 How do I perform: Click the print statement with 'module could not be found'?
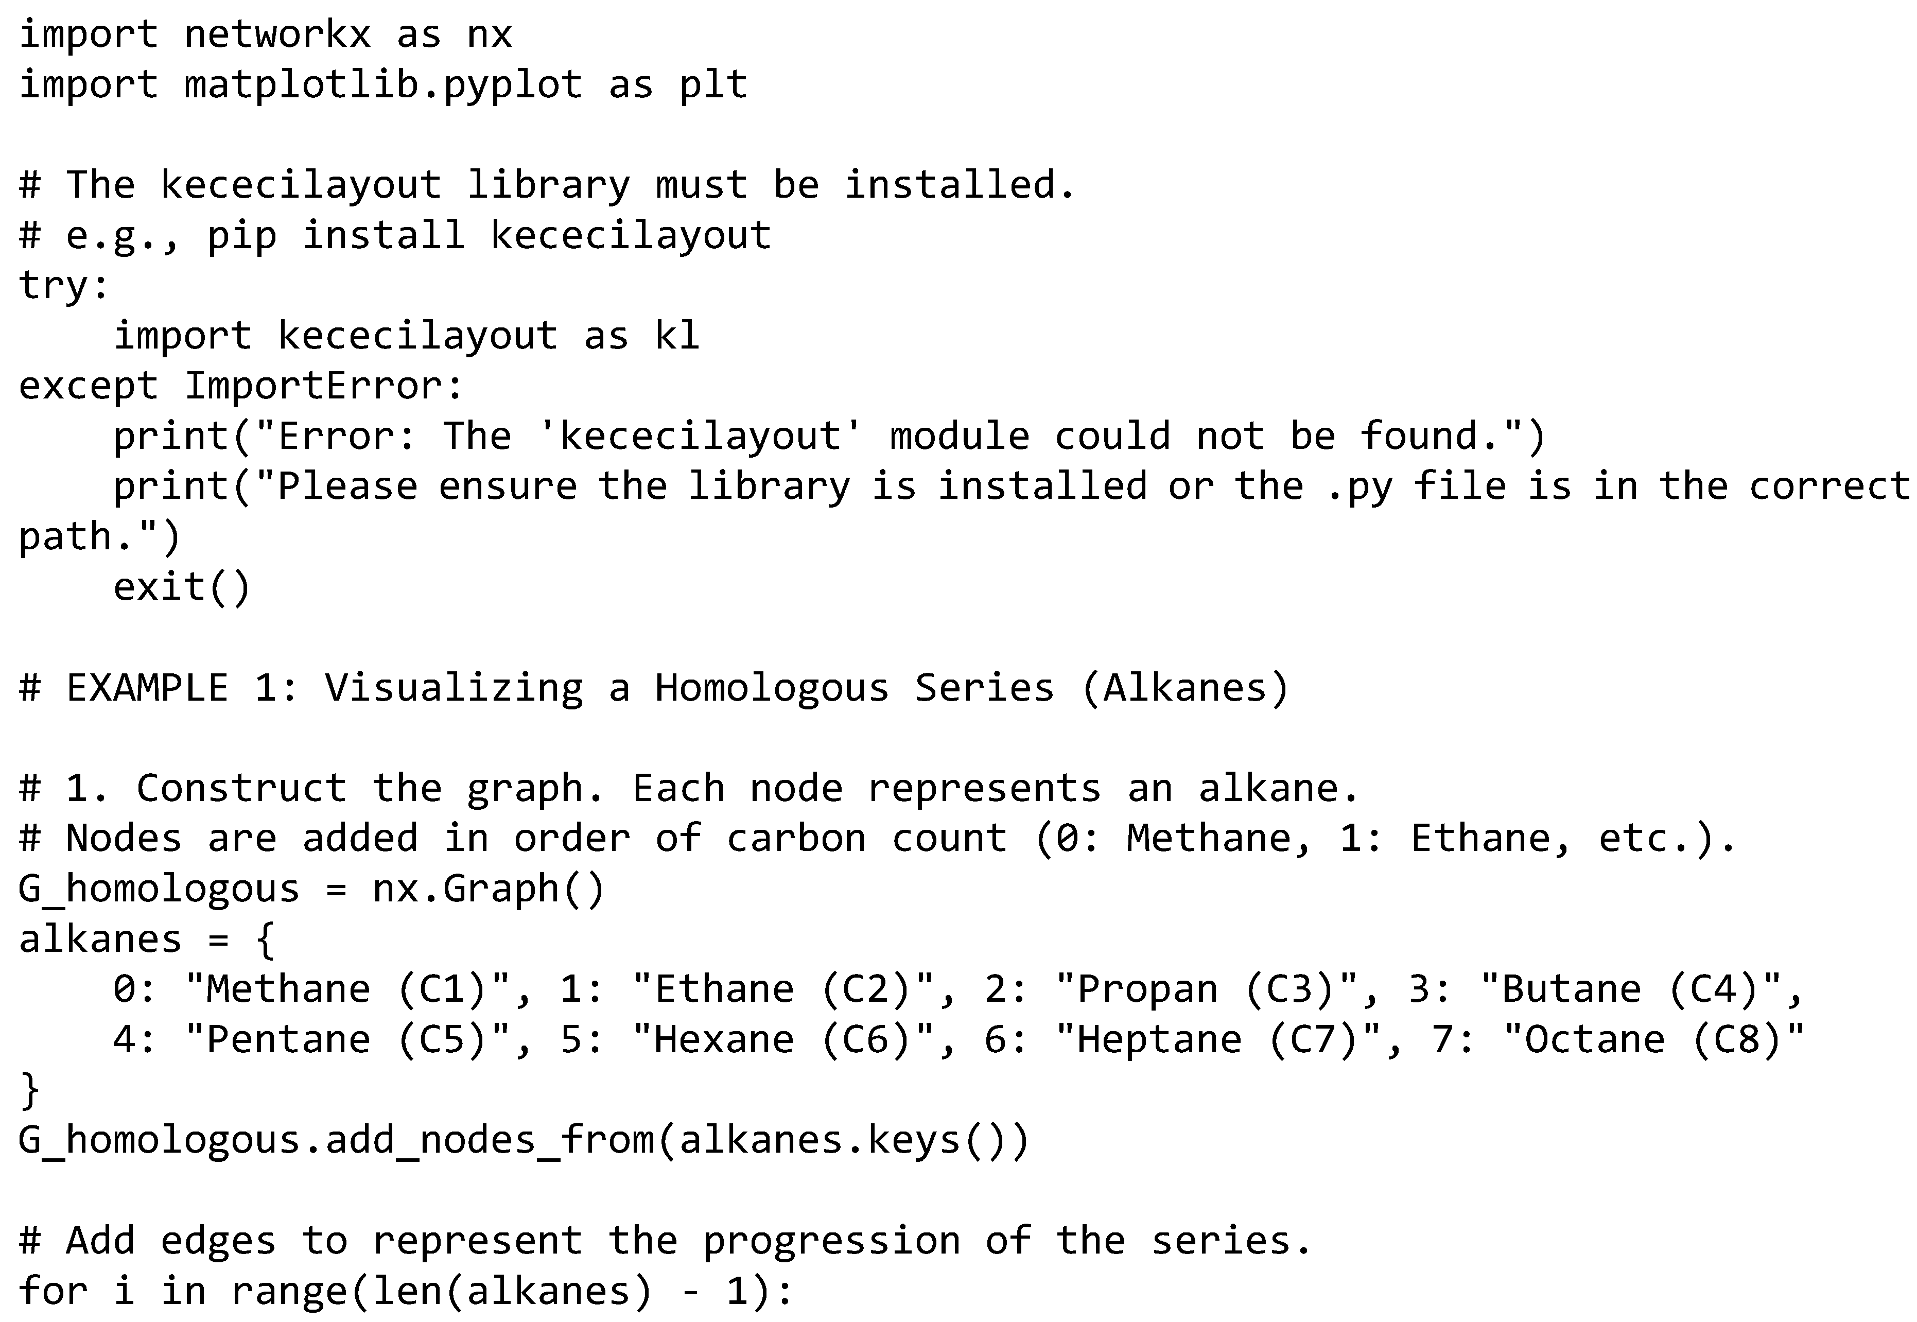pyautogui.click(x=828, y=437)
